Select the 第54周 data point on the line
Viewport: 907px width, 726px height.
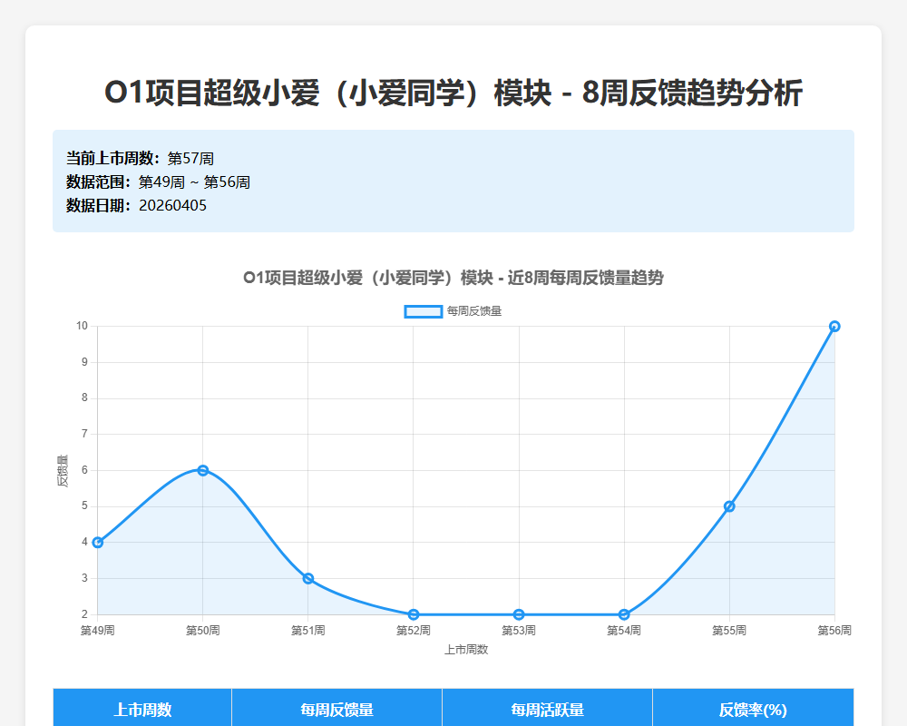click(624, 614)
